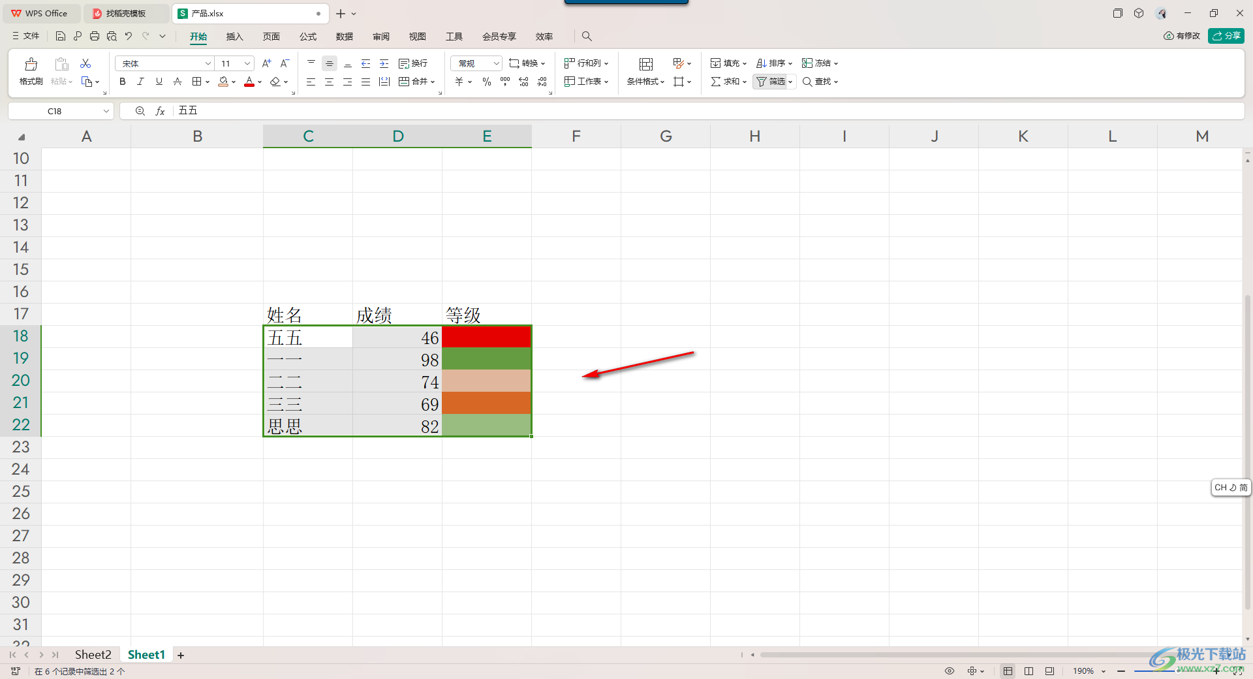The image size is (1253, 679).
Task: Toggle top vertical alignment
Action: pyautogui.click(x=311, y=63)
